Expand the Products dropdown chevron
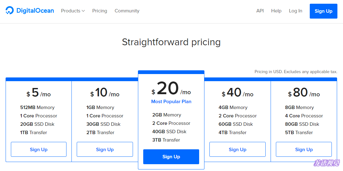The width and height of the screenshot is (343, 171). click(83, 11)
